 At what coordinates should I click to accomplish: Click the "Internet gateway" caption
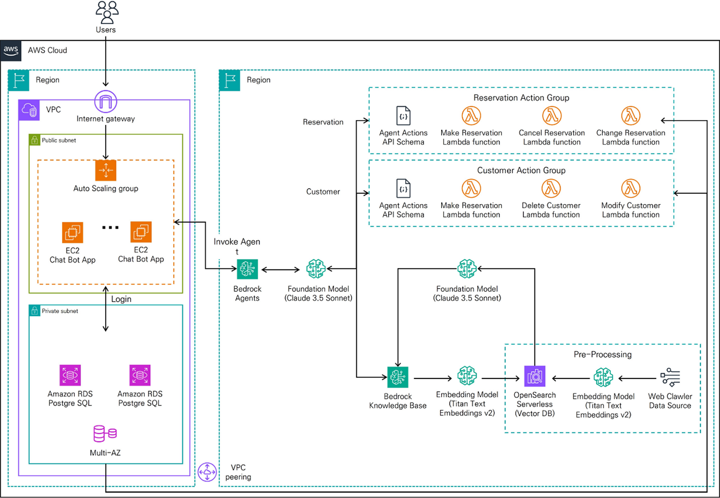coord(105,119)
